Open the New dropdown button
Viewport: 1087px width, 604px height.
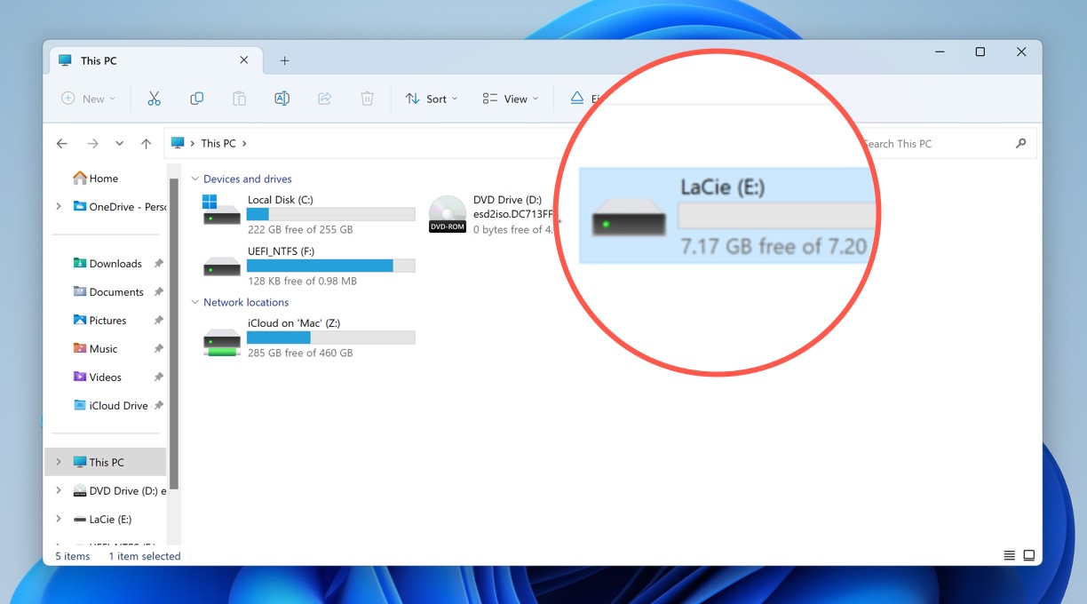coord(88,99)
